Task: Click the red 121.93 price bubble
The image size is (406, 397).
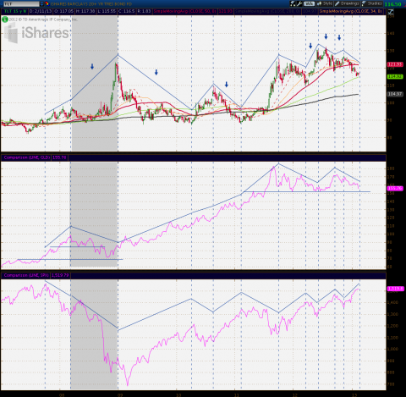Action: 395,64
